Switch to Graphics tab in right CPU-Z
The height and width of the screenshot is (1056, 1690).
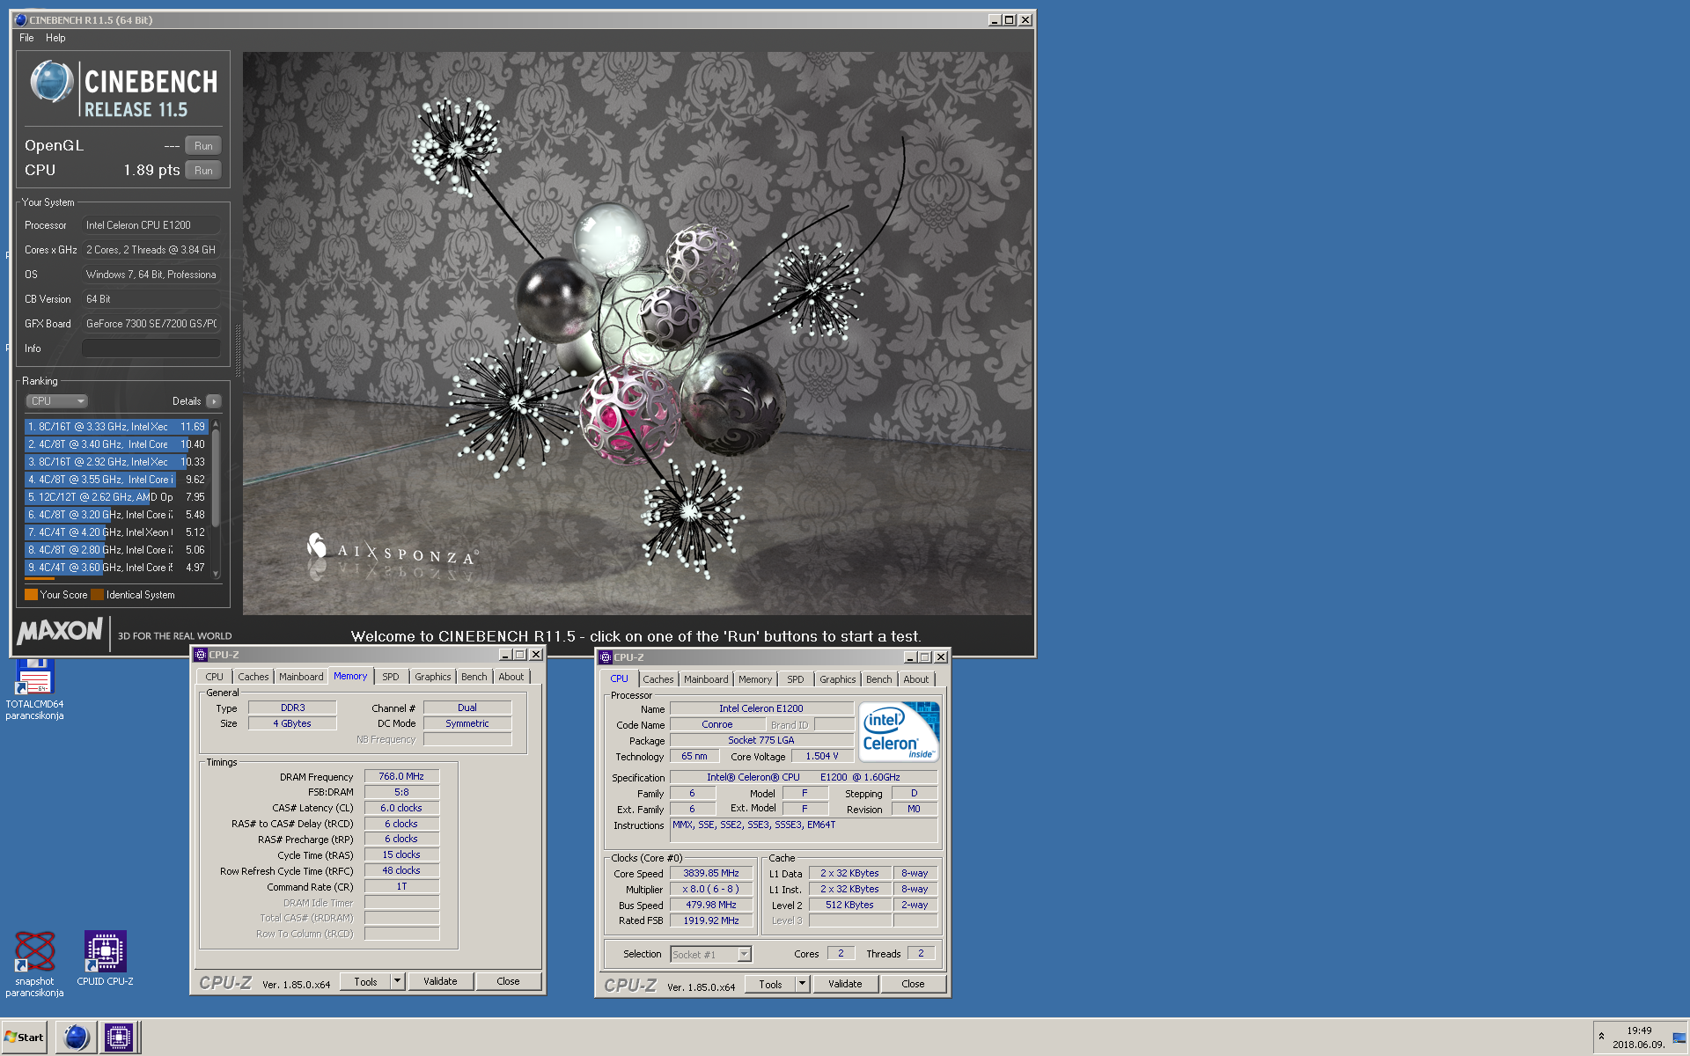(x=837, y=679)
